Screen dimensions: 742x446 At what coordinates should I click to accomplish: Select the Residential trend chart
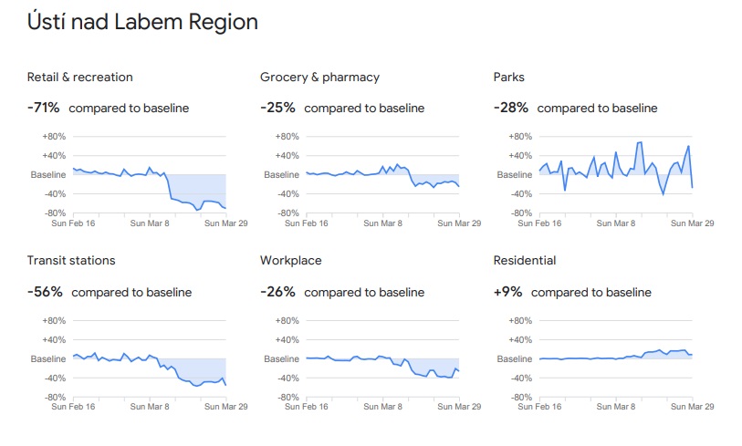(x=616, y=358)
